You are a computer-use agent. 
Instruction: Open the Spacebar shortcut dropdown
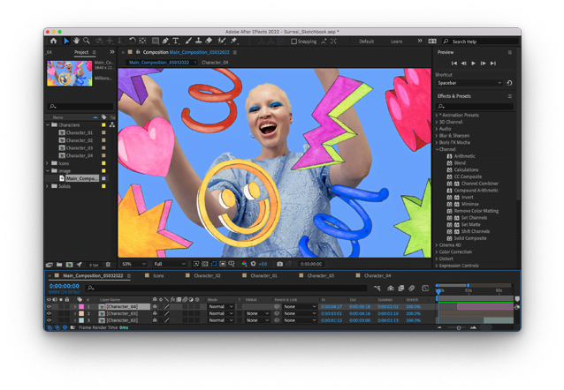469,83
